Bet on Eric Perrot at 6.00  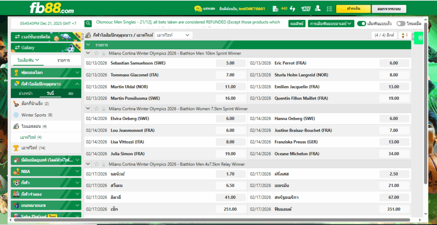point(394,63)
